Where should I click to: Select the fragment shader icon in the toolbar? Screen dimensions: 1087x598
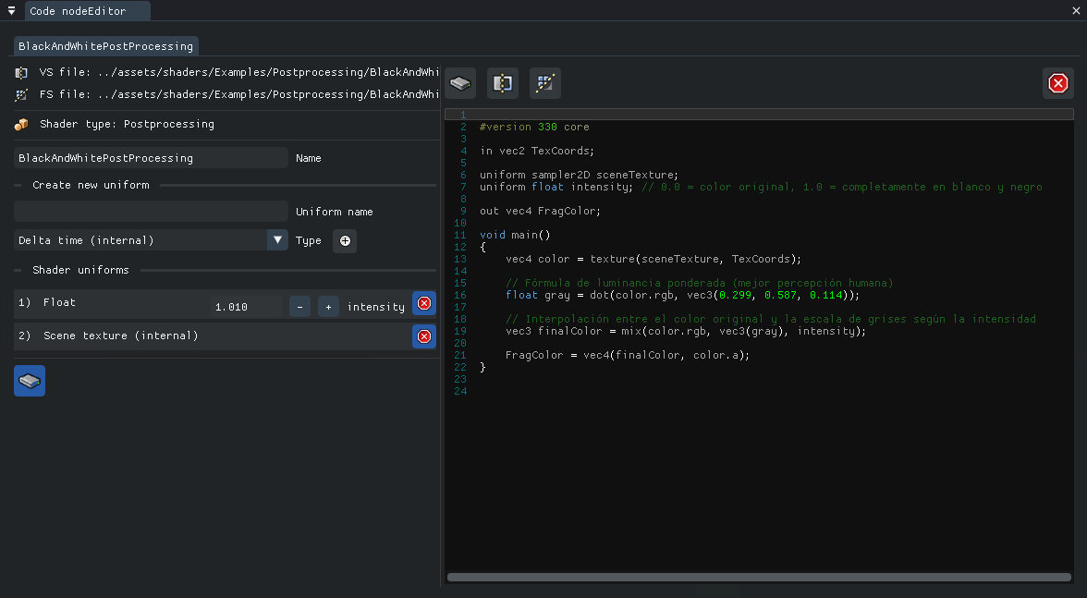click(544, 83)
